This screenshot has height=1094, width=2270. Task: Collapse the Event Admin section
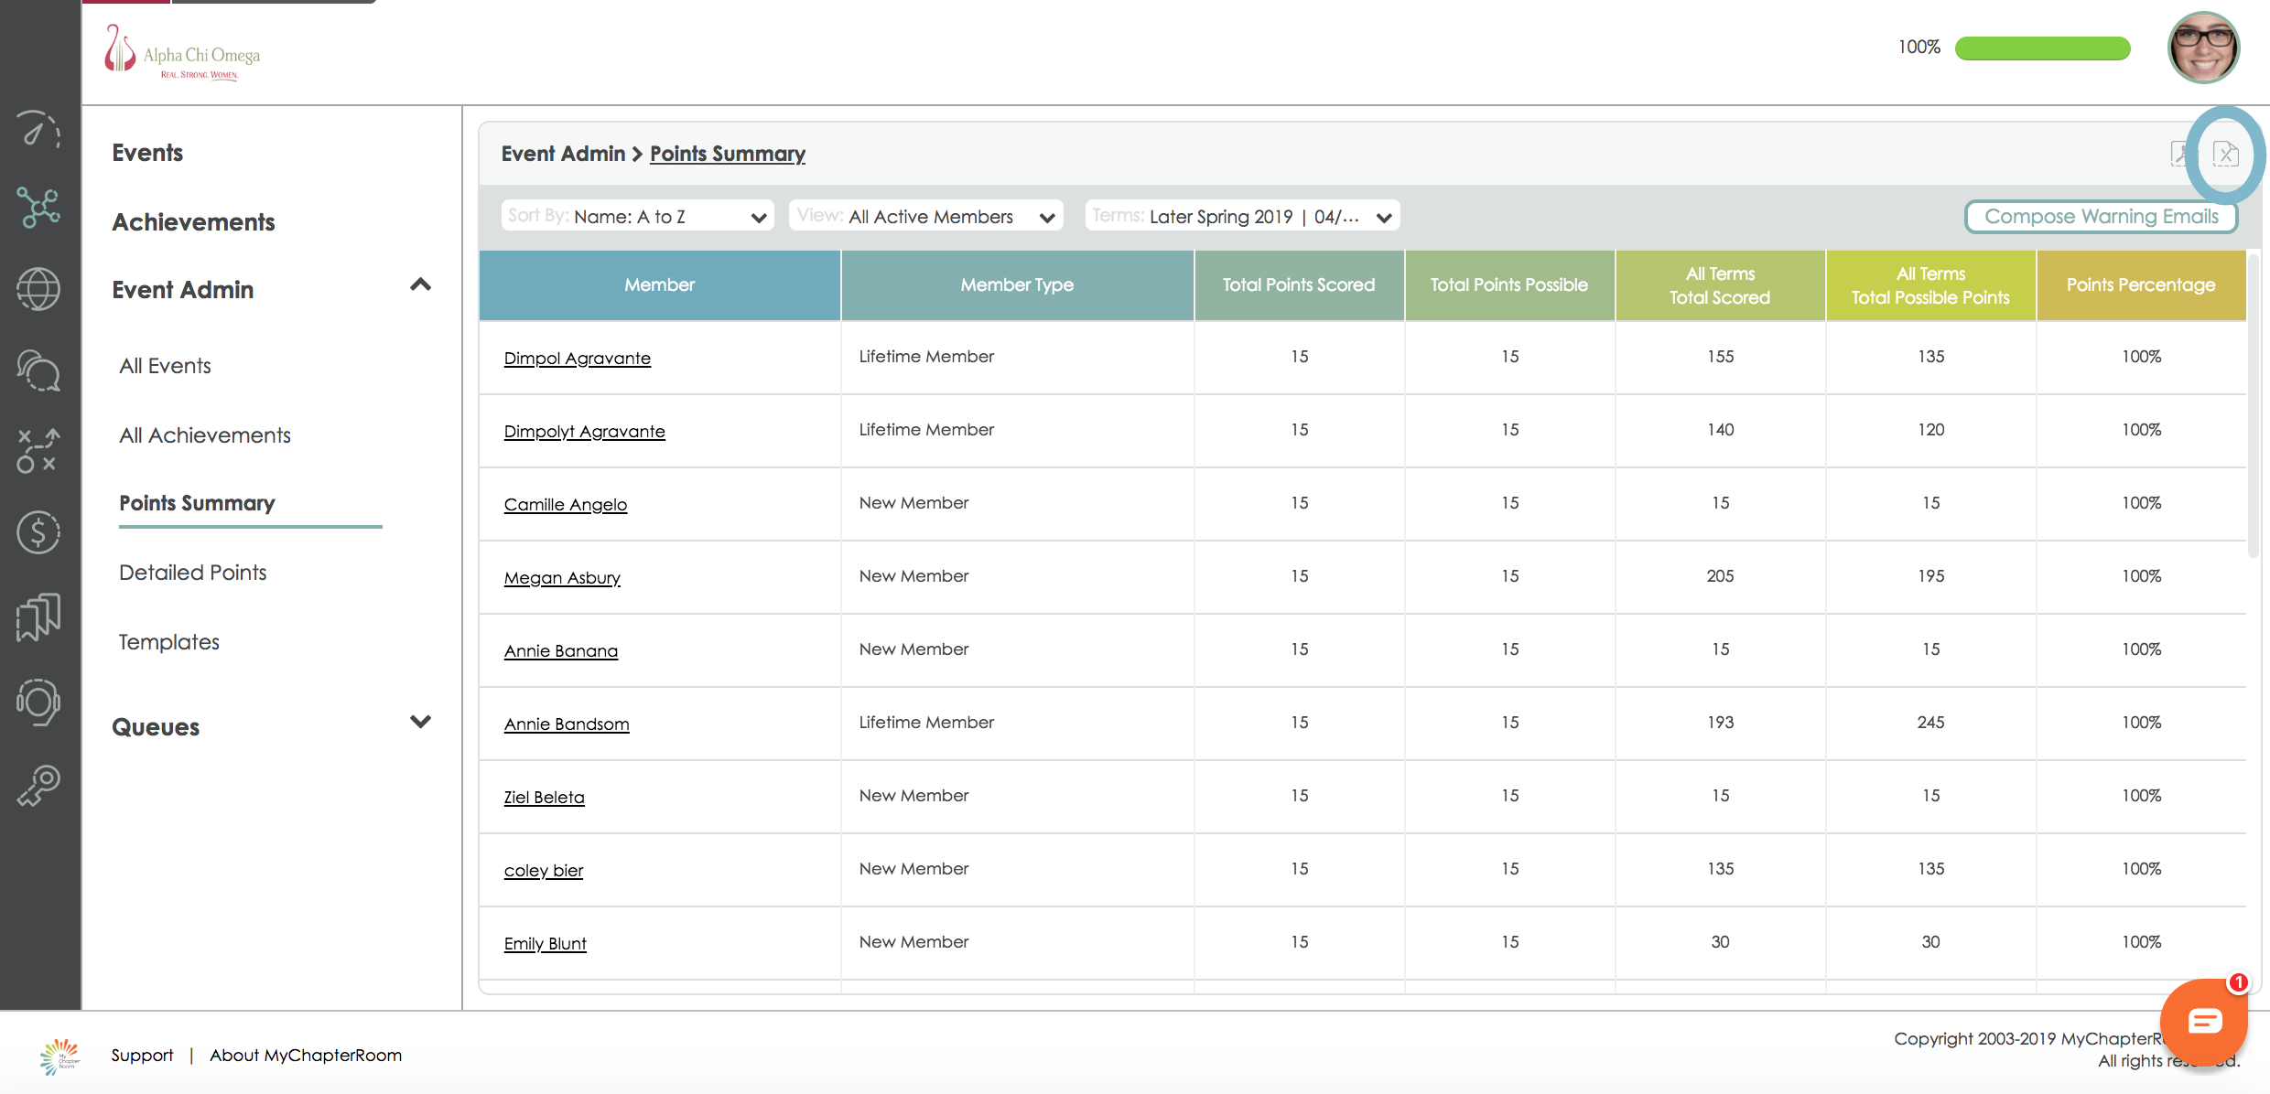pos(420,285)
